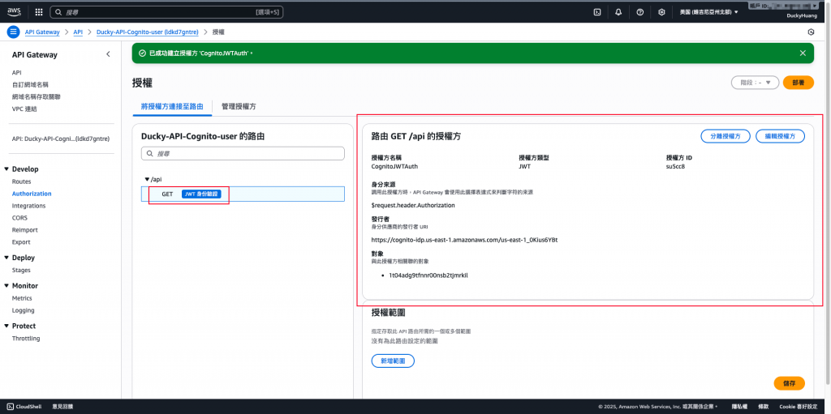This screenshot has height=414, width=831.
Task: Click the API Gateway breadcrumb link
Action: point(42,32)
